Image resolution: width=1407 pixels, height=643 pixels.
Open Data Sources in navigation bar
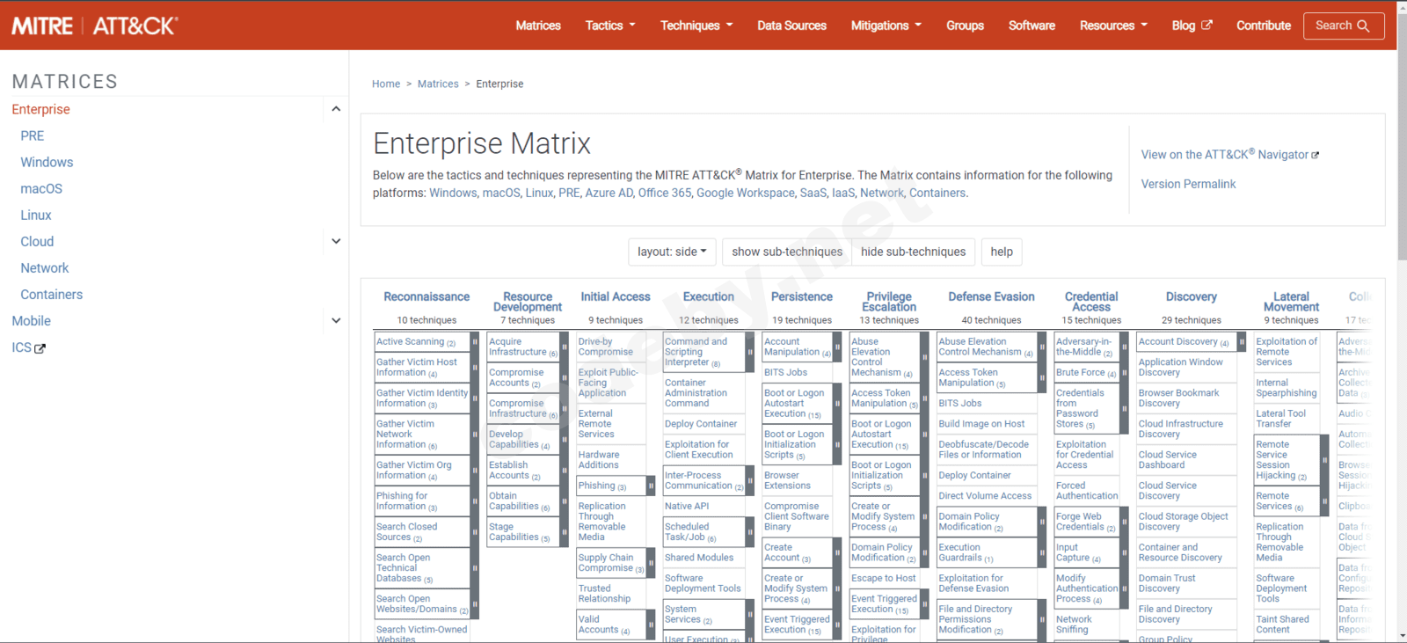point(791,26)
